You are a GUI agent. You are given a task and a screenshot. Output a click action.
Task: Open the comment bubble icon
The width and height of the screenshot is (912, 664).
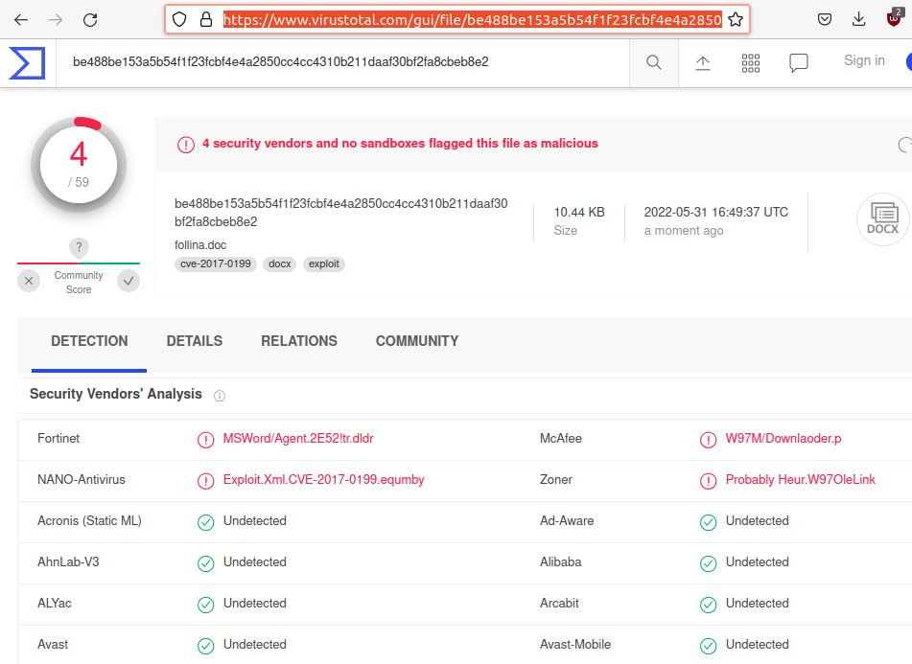799,62
